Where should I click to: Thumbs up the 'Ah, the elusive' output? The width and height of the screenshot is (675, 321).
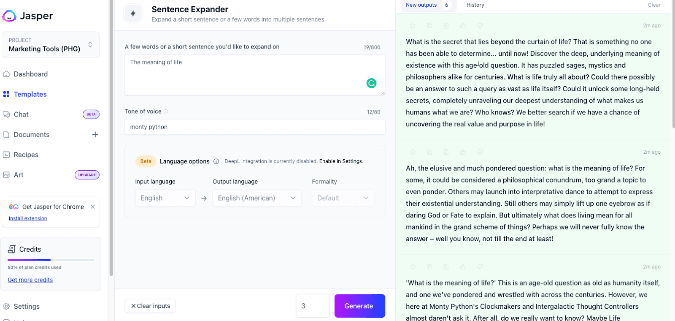click(x=463, y=152)
